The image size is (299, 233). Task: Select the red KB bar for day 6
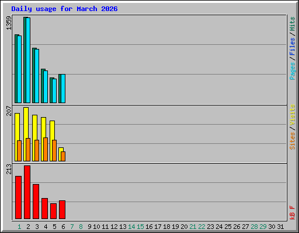tap(62, 210)
